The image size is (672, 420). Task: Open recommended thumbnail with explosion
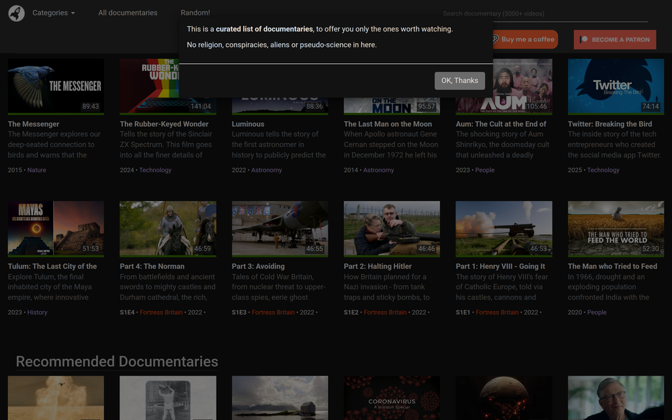tap(56, 398)
